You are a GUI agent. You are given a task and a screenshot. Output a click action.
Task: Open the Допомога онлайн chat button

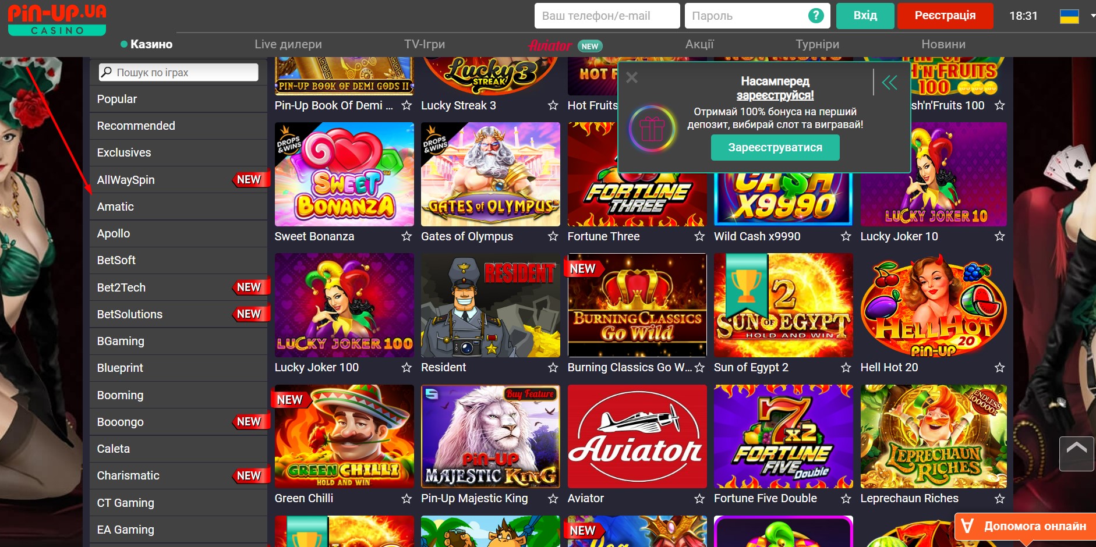coord(1025,527)
